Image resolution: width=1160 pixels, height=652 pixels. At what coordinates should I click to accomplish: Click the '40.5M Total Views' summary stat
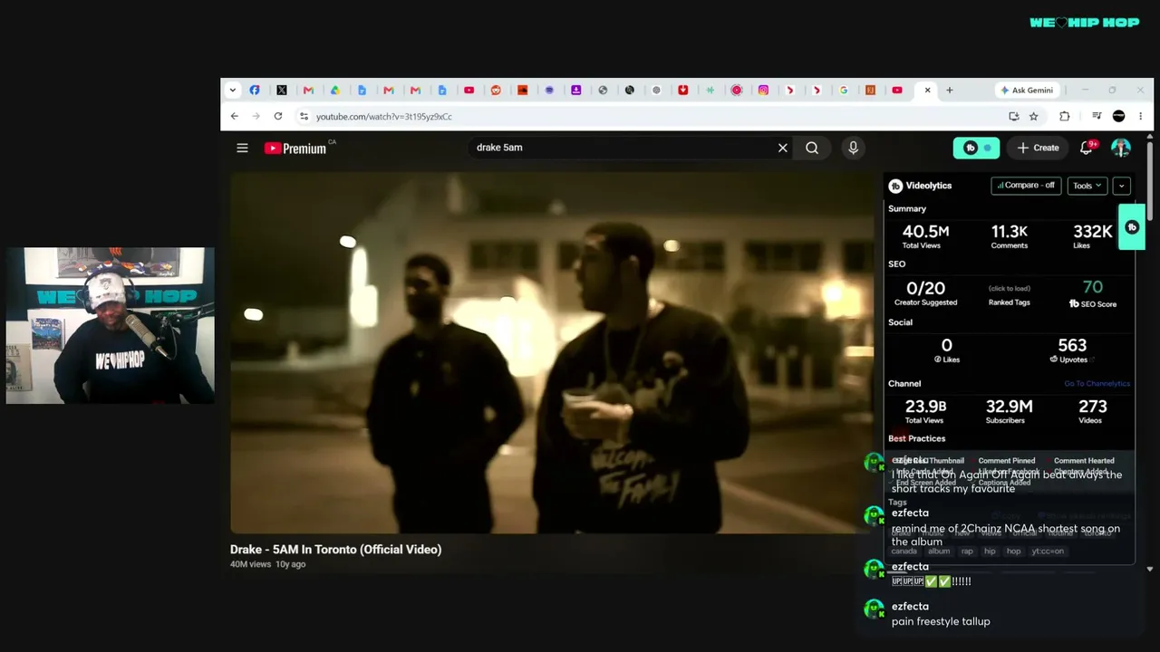tap(924, 236)
